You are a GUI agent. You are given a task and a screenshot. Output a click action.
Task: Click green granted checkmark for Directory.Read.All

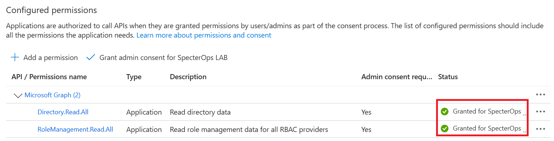click(x=444, y=112)
